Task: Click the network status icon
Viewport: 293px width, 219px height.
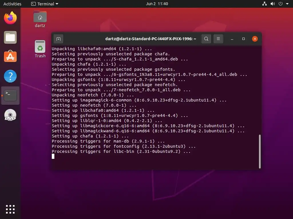Action: pos(264,4)
